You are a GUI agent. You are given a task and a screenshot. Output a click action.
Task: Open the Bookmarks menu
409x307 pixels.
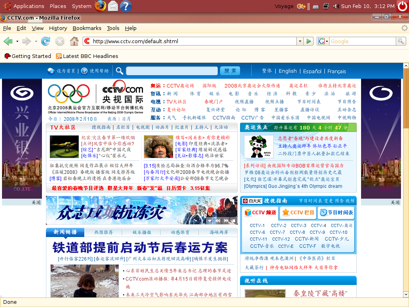point(87,28)
